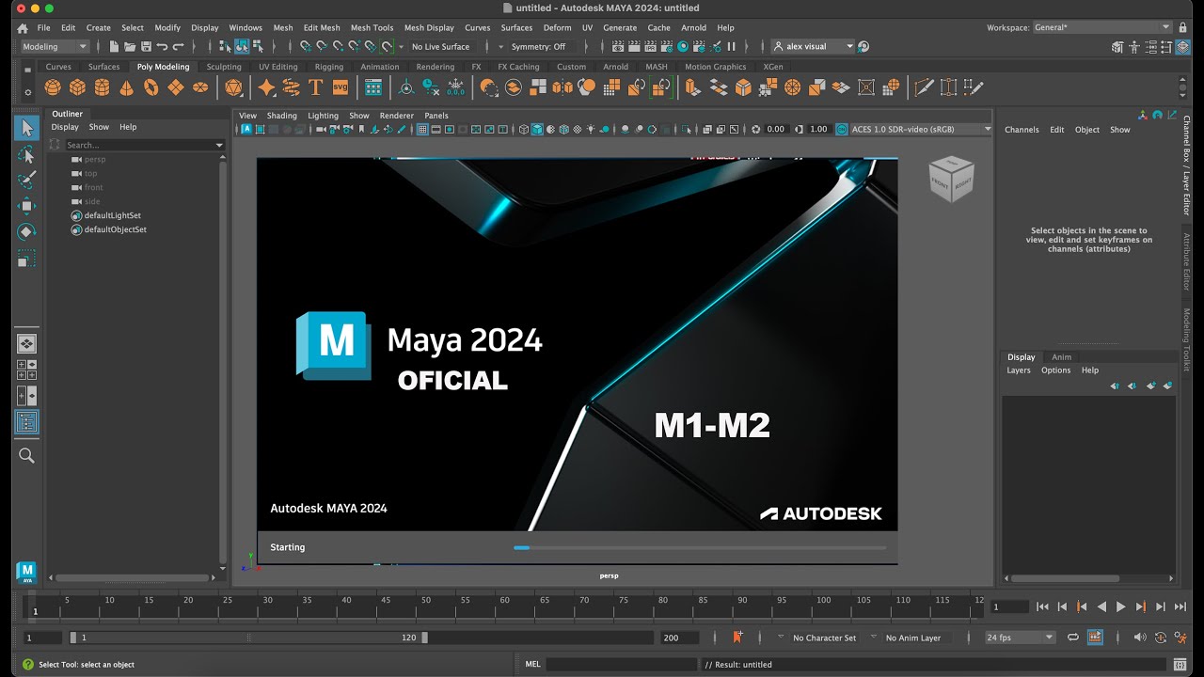Select defaultLightSet in the Outliner
Screen dimensions: 1204x677
(112, 215)
